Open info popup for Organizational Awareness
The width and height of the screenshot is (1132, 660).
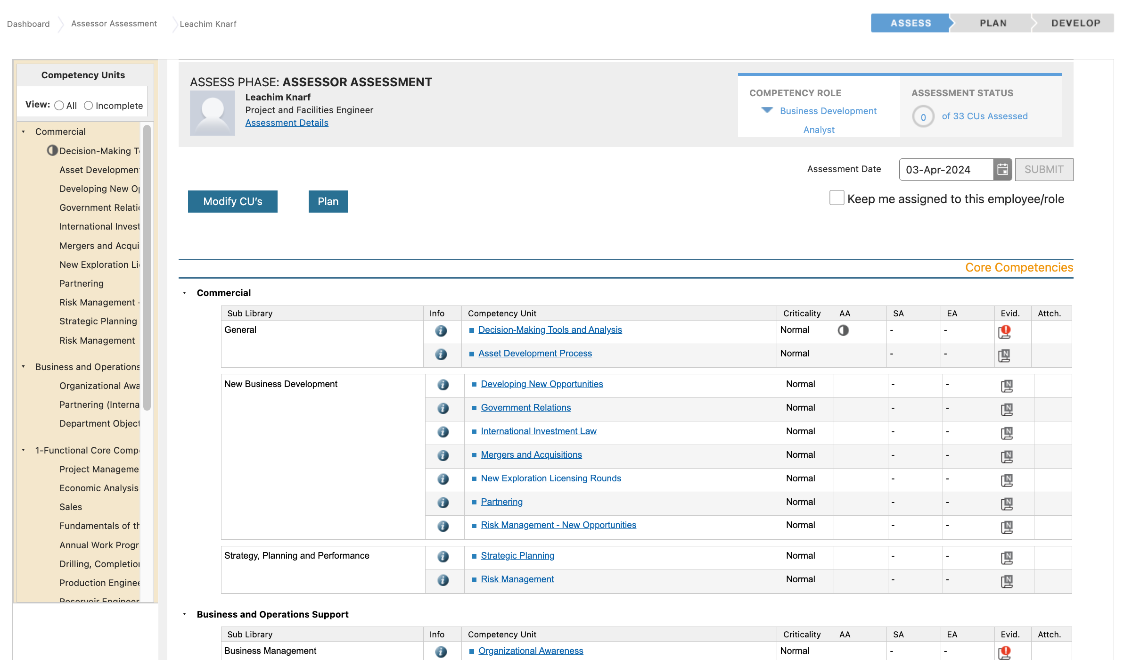point(441,652)
